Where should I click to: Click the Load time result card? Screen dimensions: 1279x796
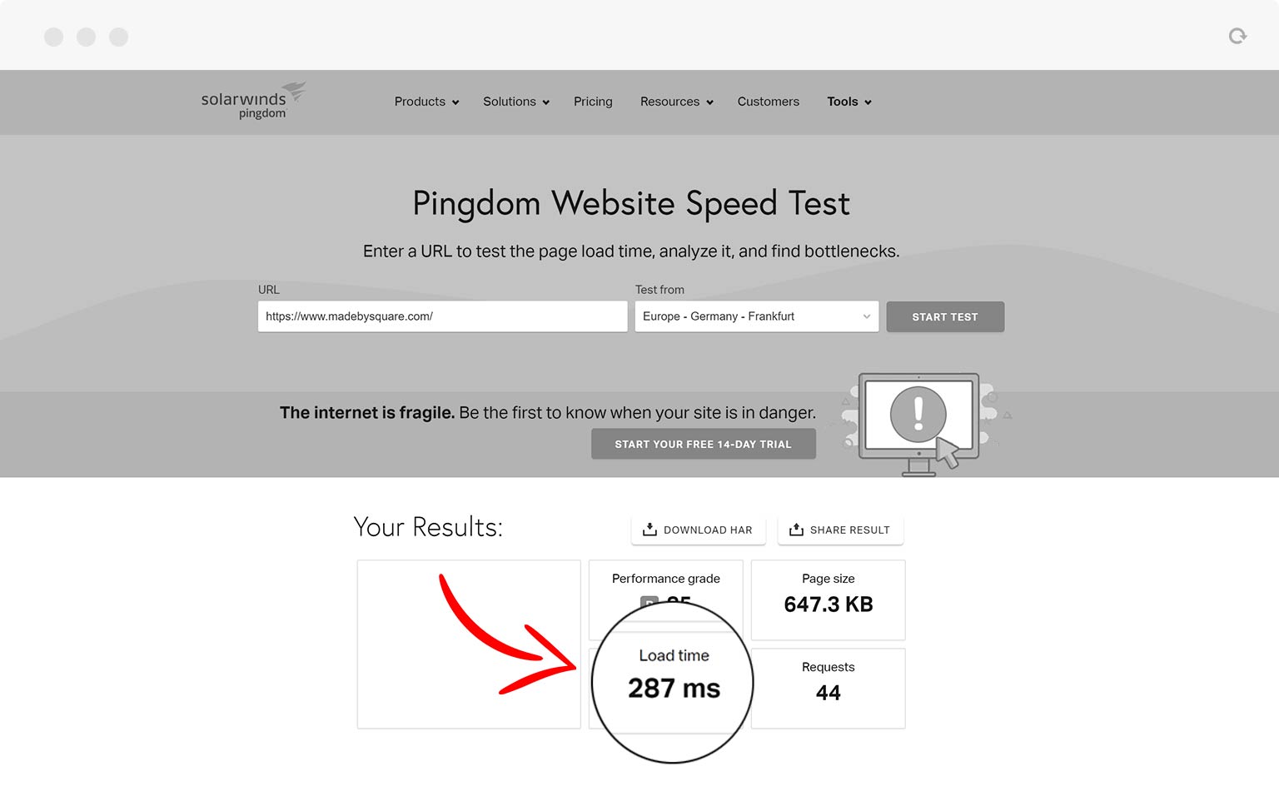673,681
